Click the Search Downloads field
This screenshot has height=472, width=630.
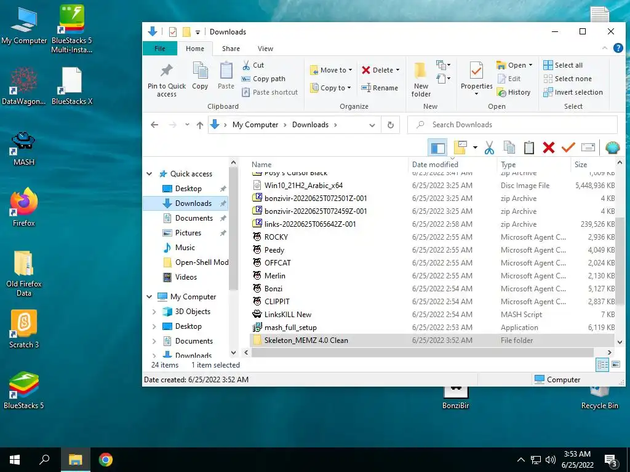click(512, 125)
